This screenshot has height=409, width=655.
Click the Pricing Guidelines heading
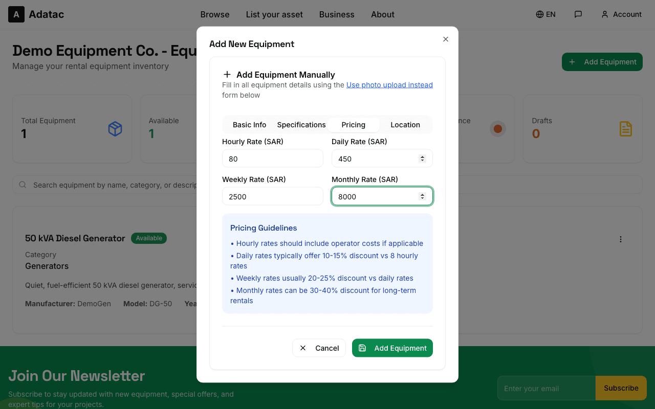(x=264, y=228)
